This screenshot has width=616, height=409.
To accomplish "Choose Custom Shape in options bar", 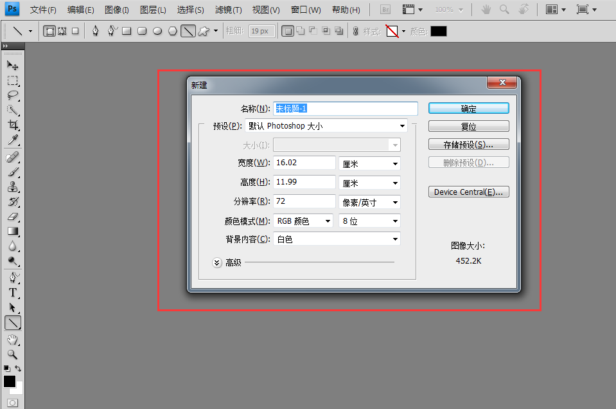I will coord(204,31).
